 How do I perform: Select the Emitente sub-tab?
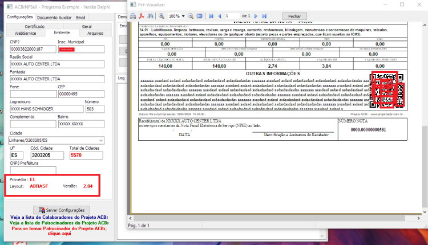pos(62,32)
